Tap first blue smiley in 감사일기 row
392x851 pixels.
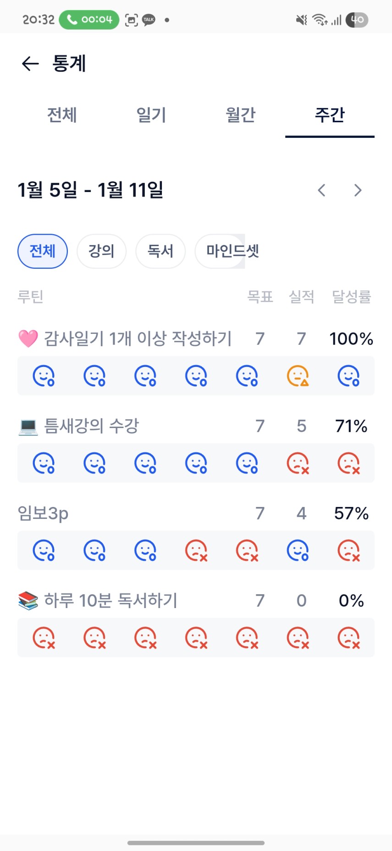44,376
